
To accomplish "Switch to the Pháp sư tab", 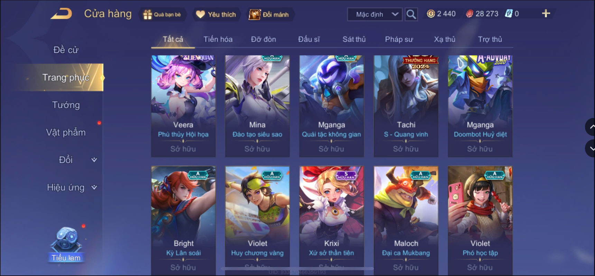I will coord(399,39).
